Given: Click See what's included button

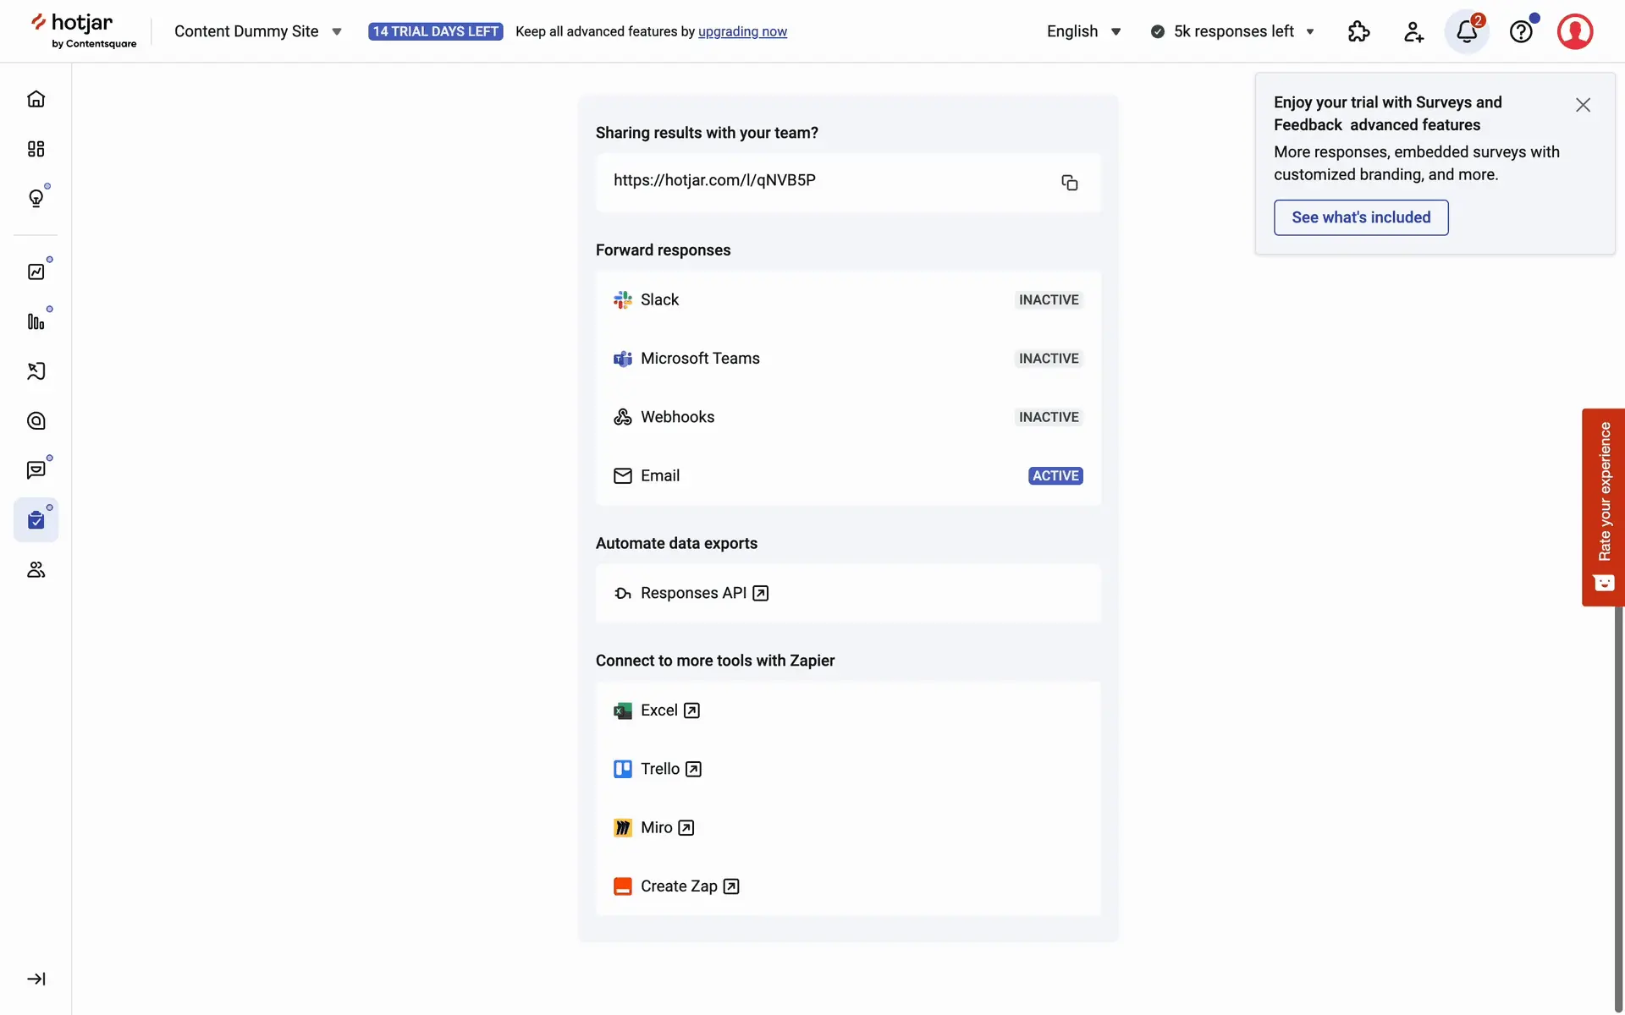Looking at the screenshot, I should click(x=1360, y=217).
